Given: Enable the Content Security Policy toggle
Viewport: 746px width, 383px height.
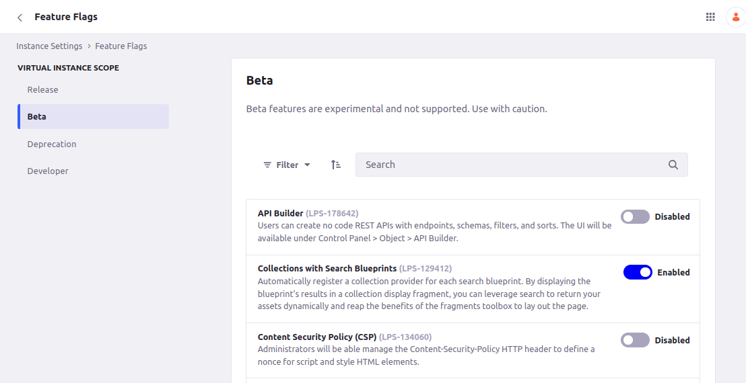Looking at the screenshot, I should pos(635,340).
